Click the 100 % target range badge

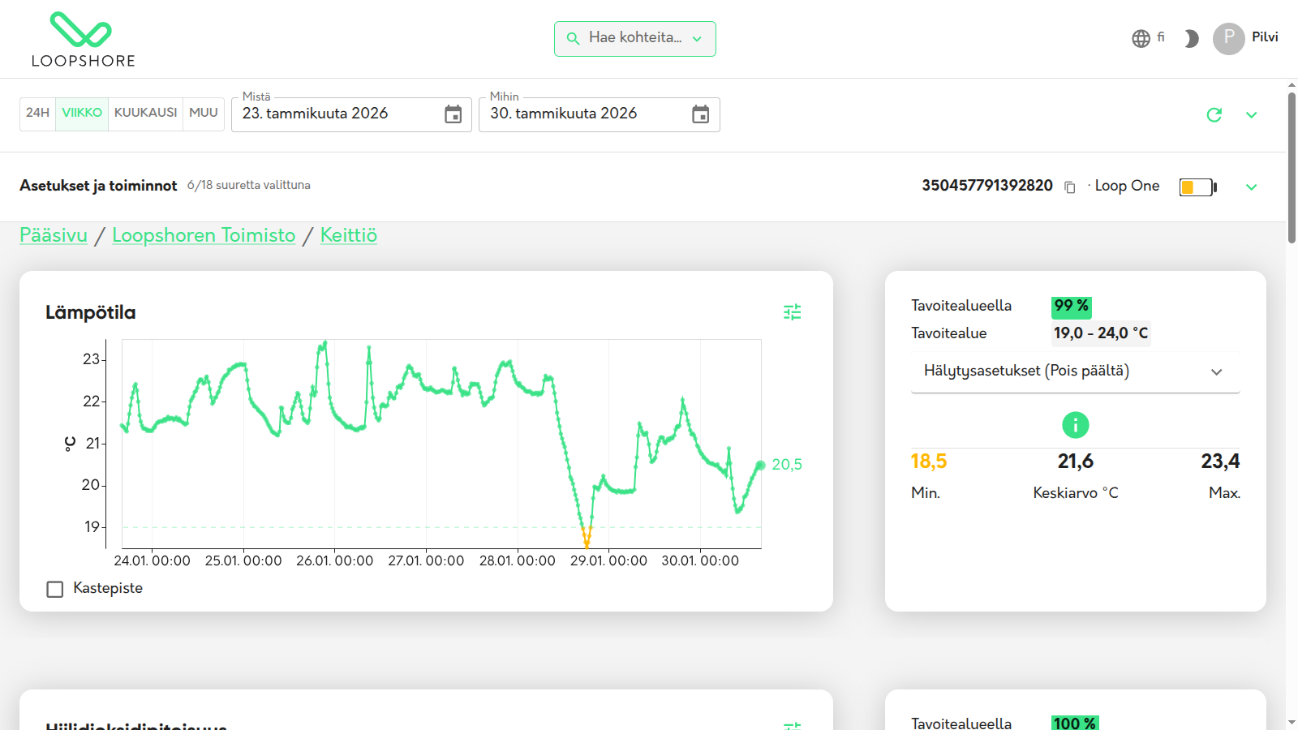pos(1075,723)
